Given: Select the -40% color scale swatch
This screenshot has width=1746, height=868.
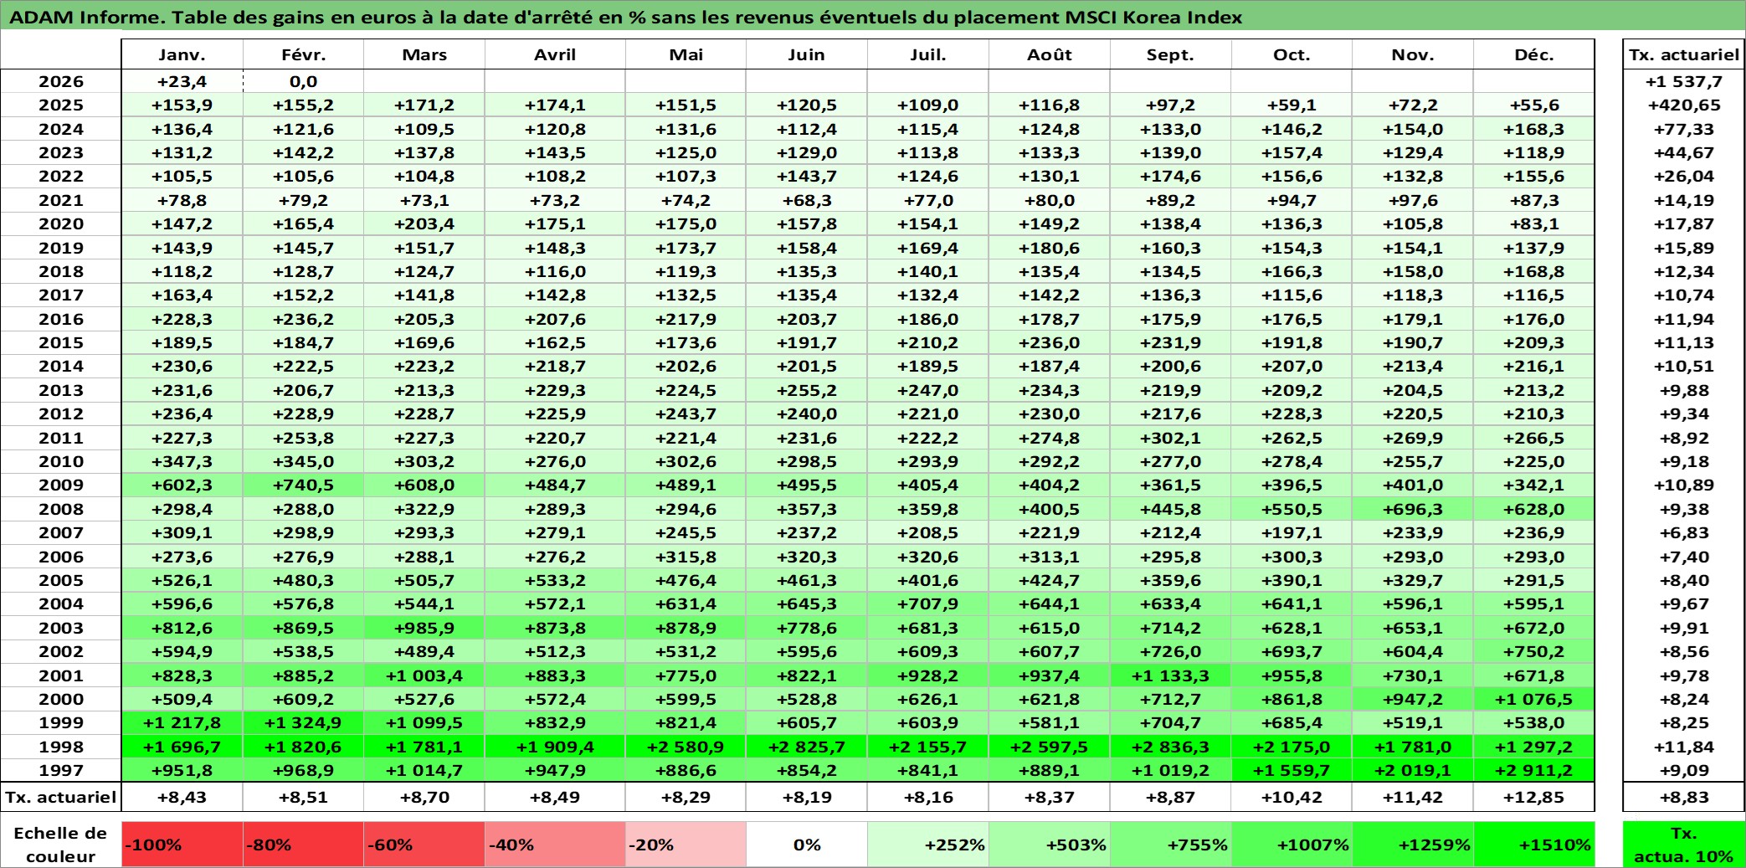Looking at the screenshot, I should click(x=555, y=845).
